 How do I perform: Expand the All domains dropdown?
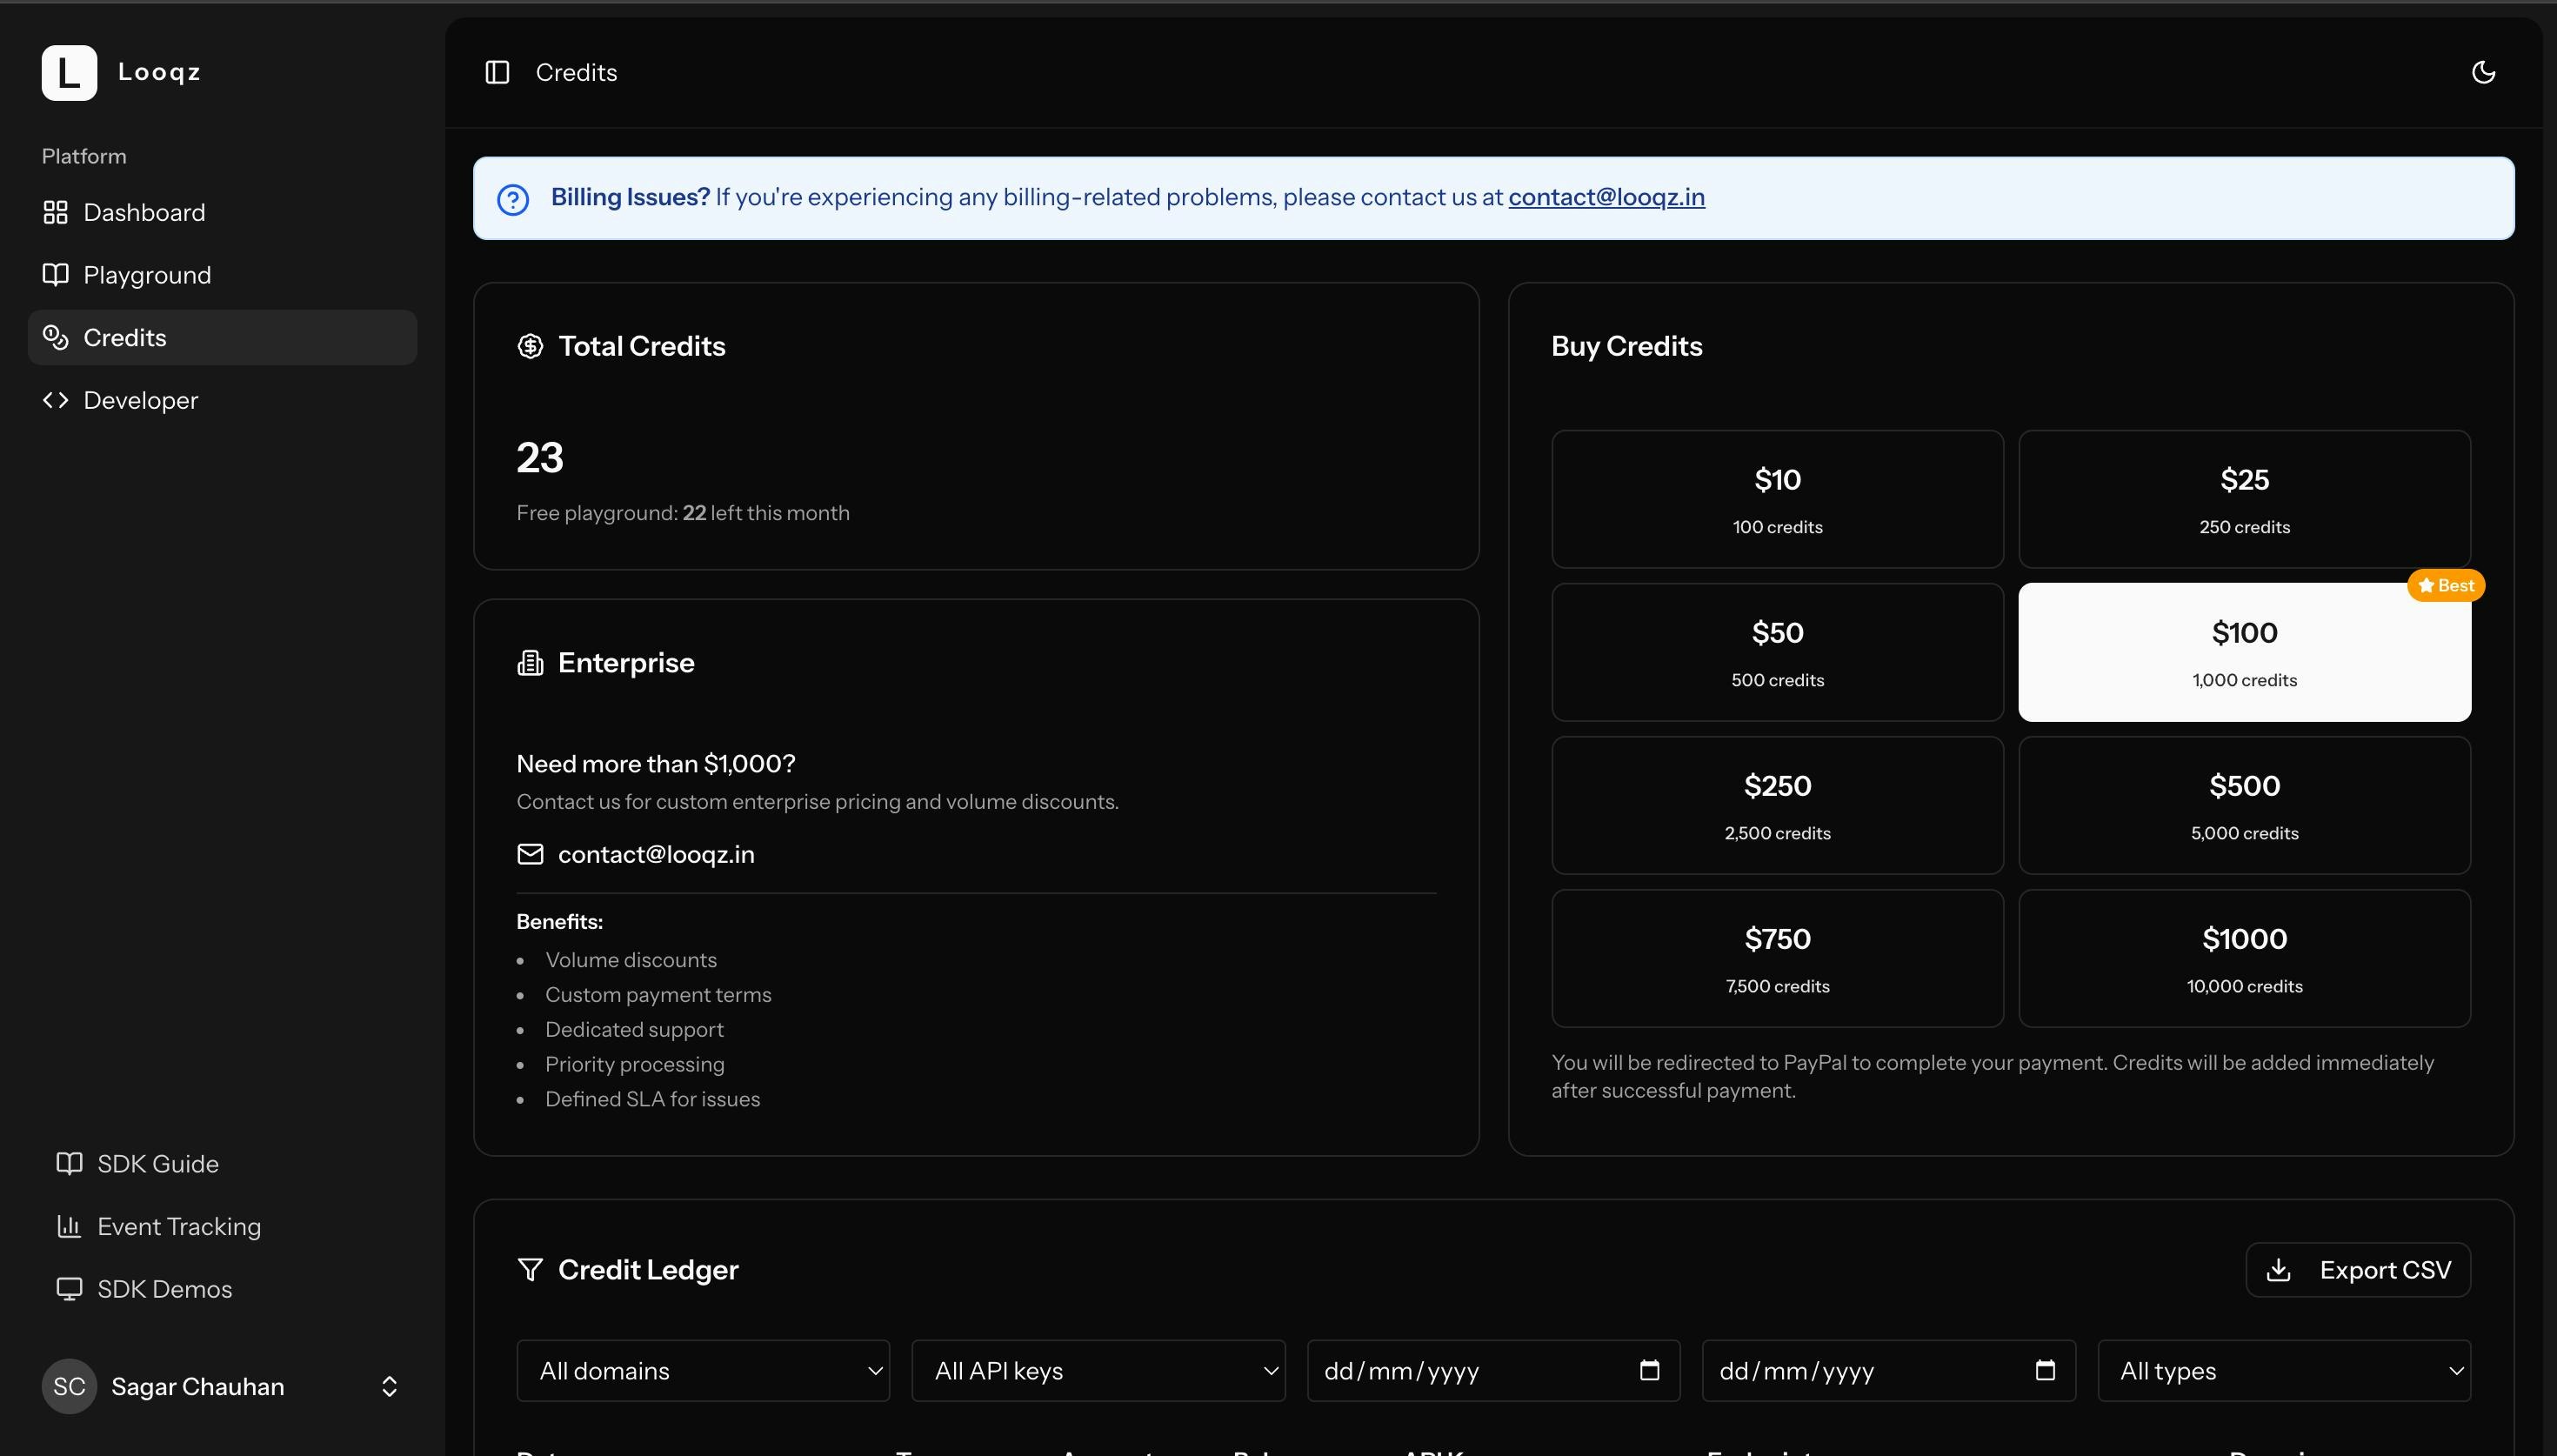tap(703, 1370)
